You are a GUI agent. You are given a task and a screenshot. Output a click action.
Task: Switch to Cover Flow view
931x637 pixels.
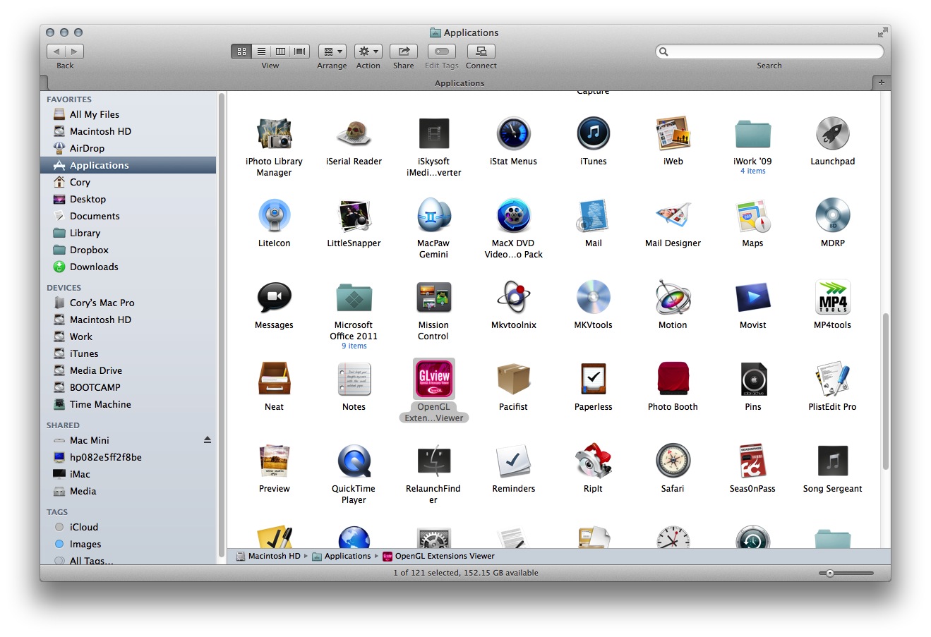click(x=300, y=51)
